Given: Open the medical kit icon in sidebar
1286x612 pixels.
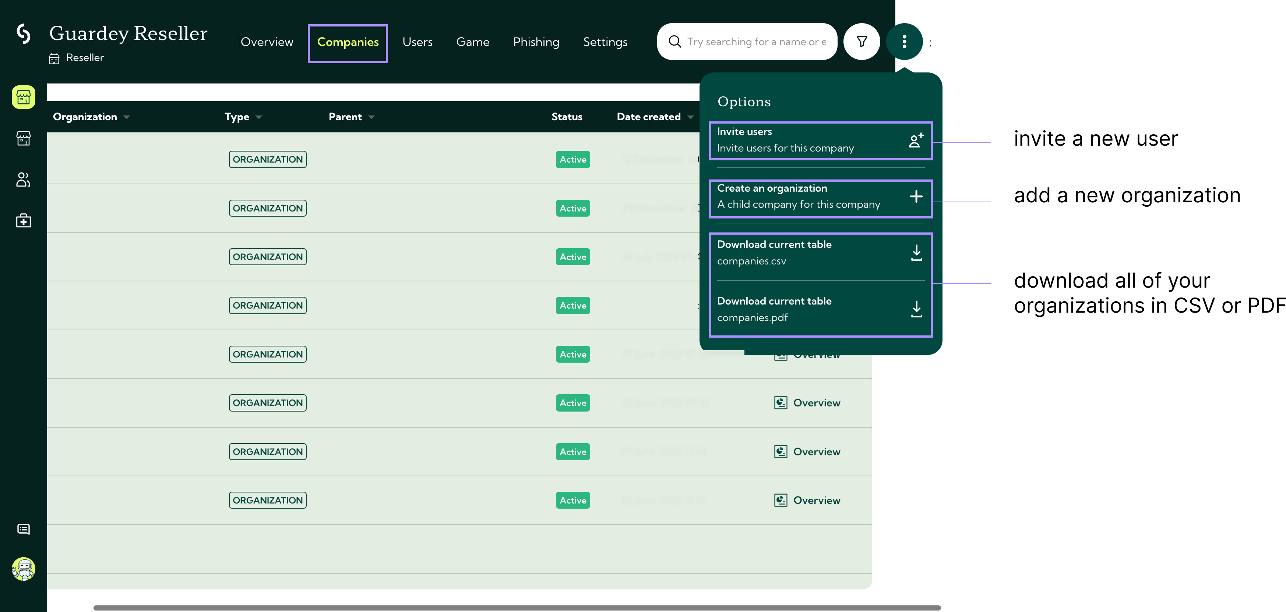Looking at the screenshot, I should tap(24, 220).
